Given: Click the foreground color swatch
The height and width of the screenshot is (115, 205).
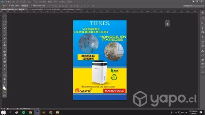Looking at the screenshot, I should tap(4, 88).
